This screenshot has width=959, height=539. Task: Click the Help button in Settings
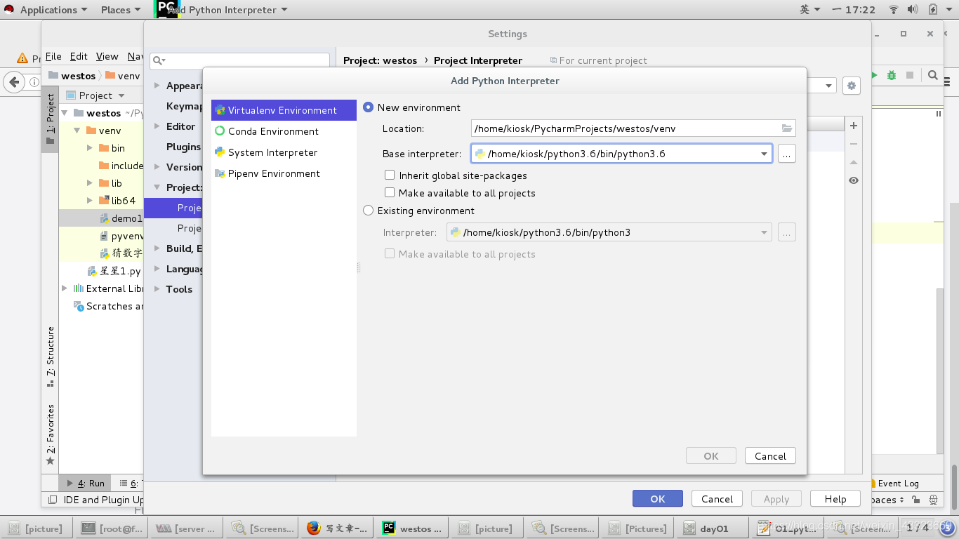pyautogui.click(x=835, y=499)
